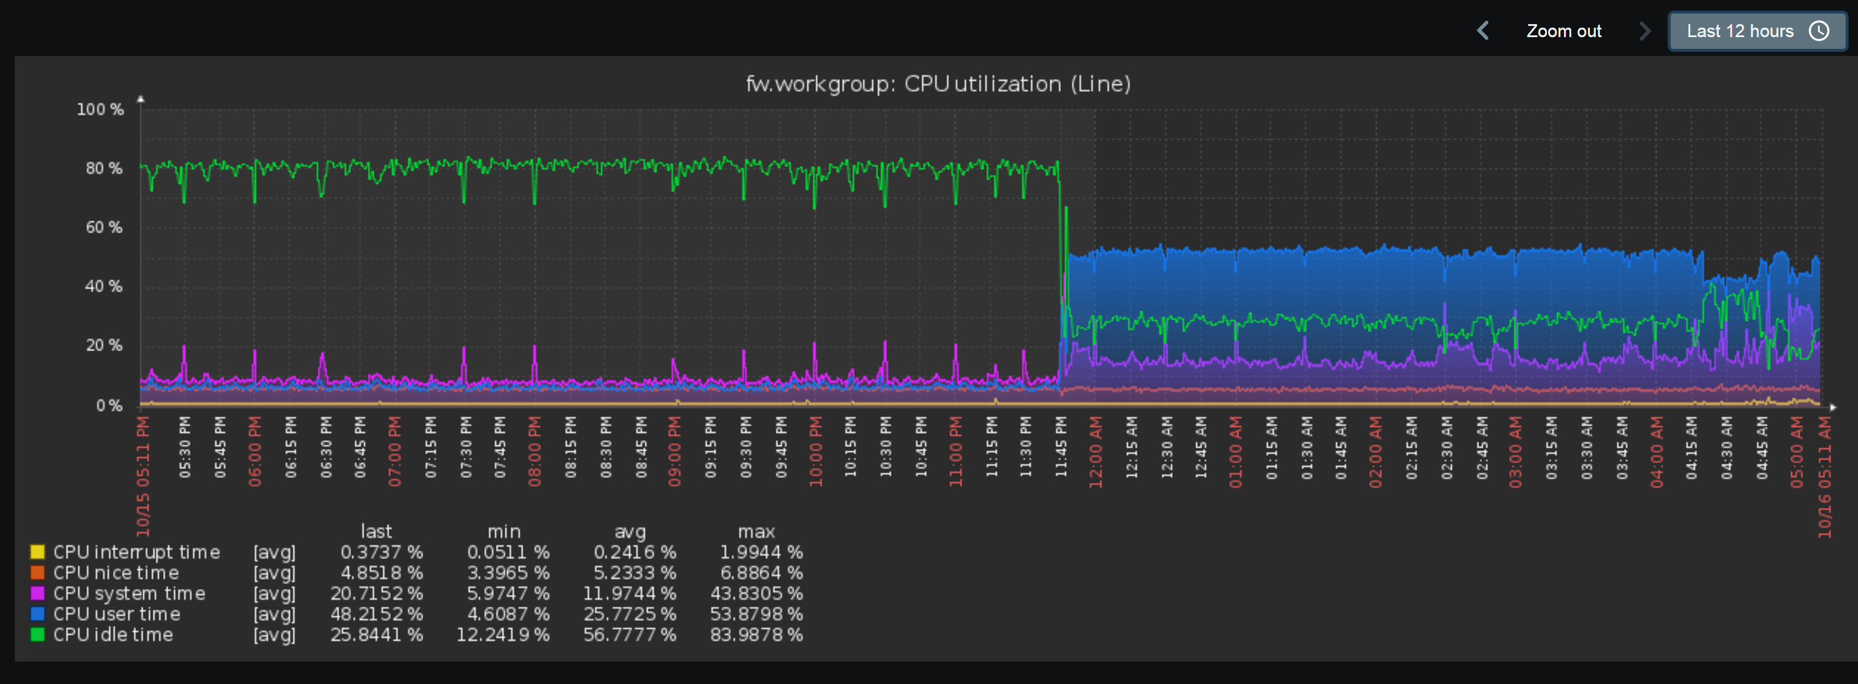Click the blue CPU user time swatch
The height and width of the screenshot is (684, 1858).
coord(38,614)
